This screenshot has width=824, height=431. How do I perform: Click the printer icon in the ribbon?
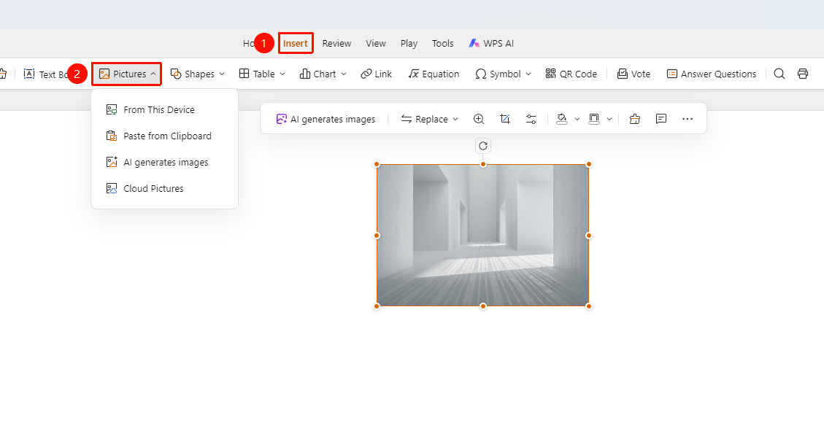coord(802,74)
